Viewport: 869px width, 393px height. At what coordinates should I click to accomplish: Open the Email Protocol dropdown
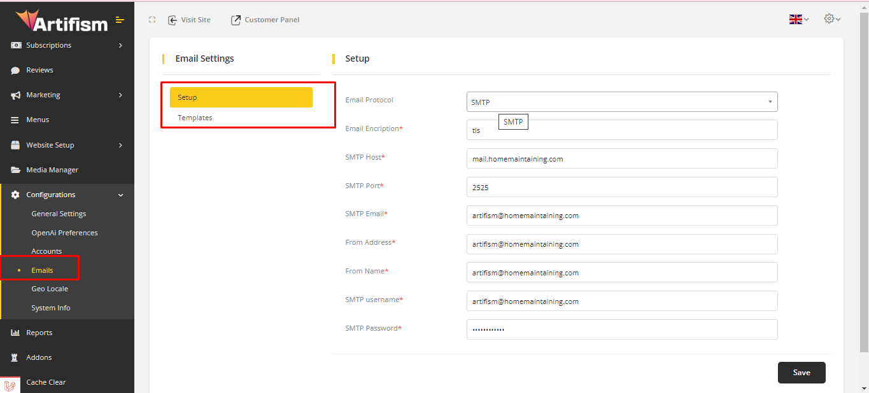coord(621,102)
